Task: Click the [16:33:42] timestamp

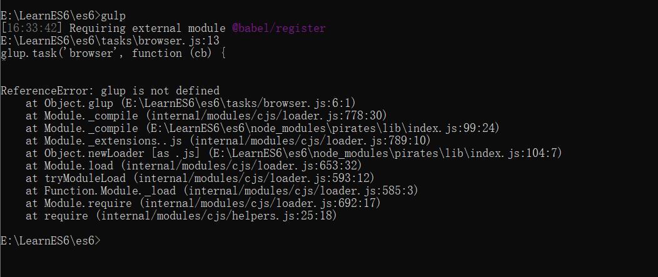Action: coord(32,29)
